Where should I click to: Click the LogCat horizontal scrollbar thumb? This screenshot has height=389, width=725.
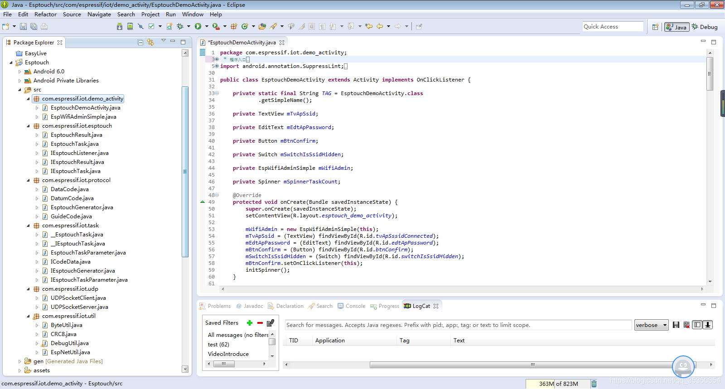(532, 365)
